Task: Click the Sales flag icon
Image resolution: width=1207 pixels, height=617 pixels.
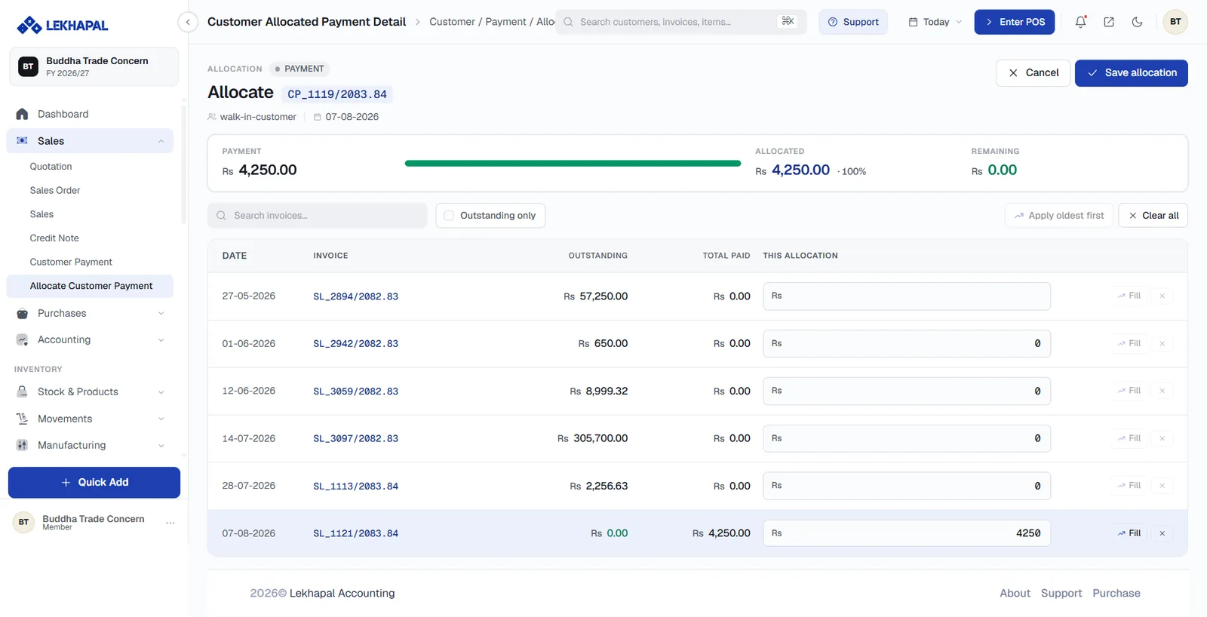Action: pos(22,141)
